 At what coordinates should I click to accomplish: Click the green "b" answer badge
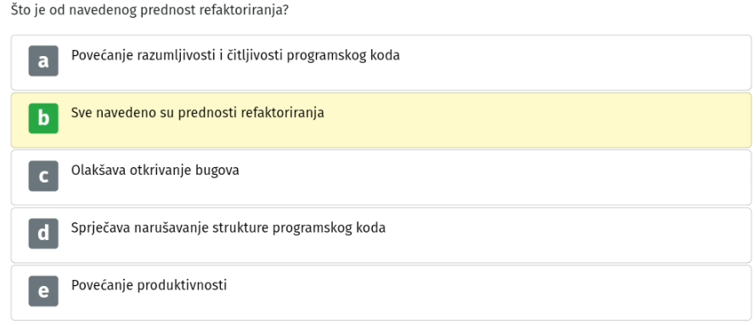pos(43,118)
